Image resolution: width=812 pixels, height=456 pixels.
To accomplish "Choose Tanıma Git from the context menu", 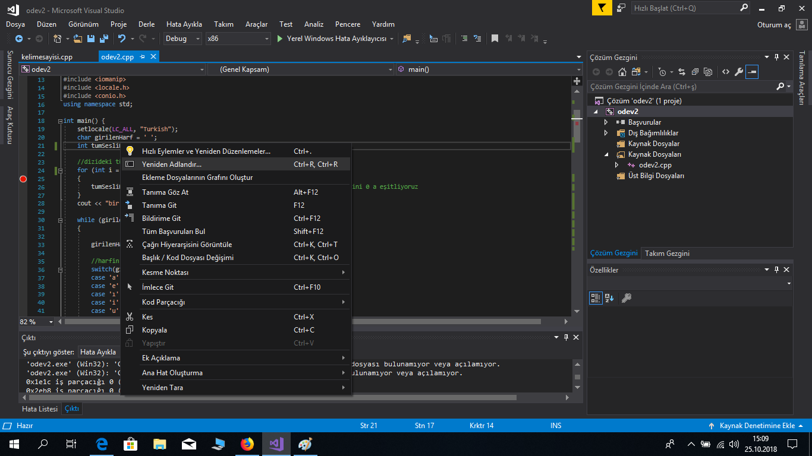I will [x=235, y=205].
